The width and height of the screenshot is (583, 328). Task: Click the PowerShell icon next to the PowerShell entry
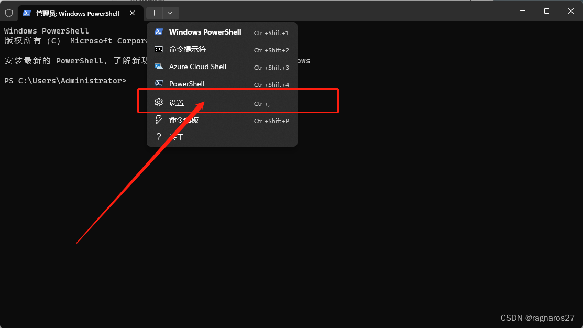click(159, 84)
